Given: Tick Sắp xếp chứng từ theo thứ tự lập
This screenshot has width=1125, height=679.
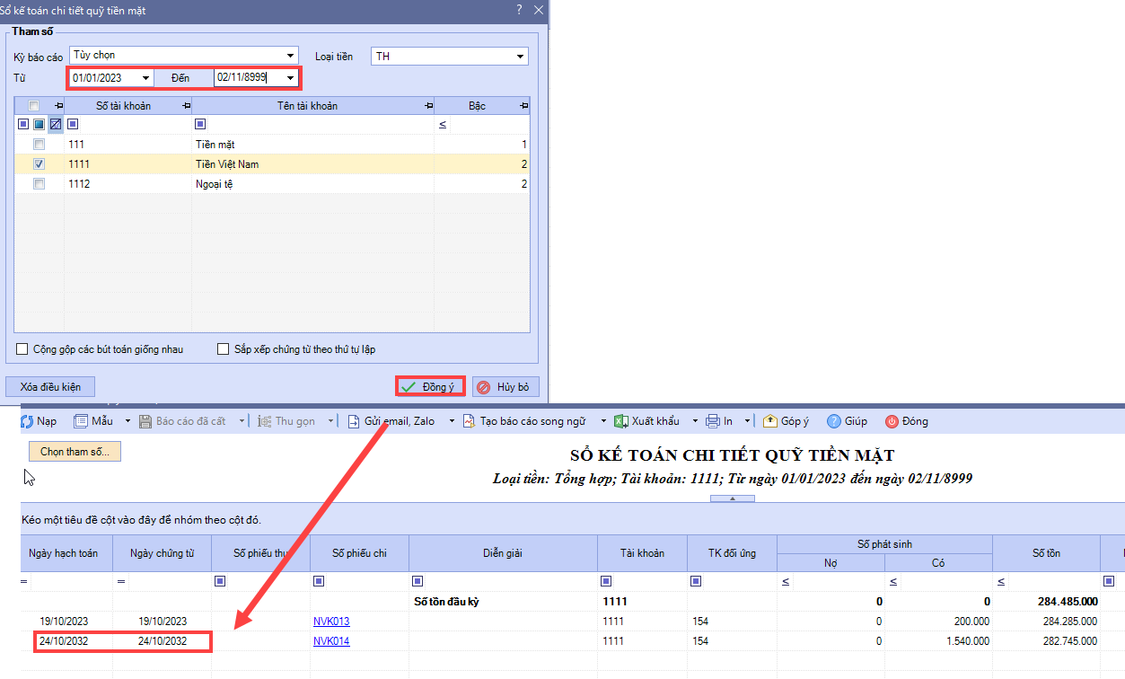Looking at the screenshot, I should [x=224, y=349].
